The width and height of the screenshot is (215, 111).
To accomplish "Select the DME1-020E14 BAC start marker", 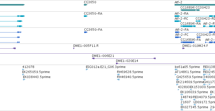I will click(117, 63).
